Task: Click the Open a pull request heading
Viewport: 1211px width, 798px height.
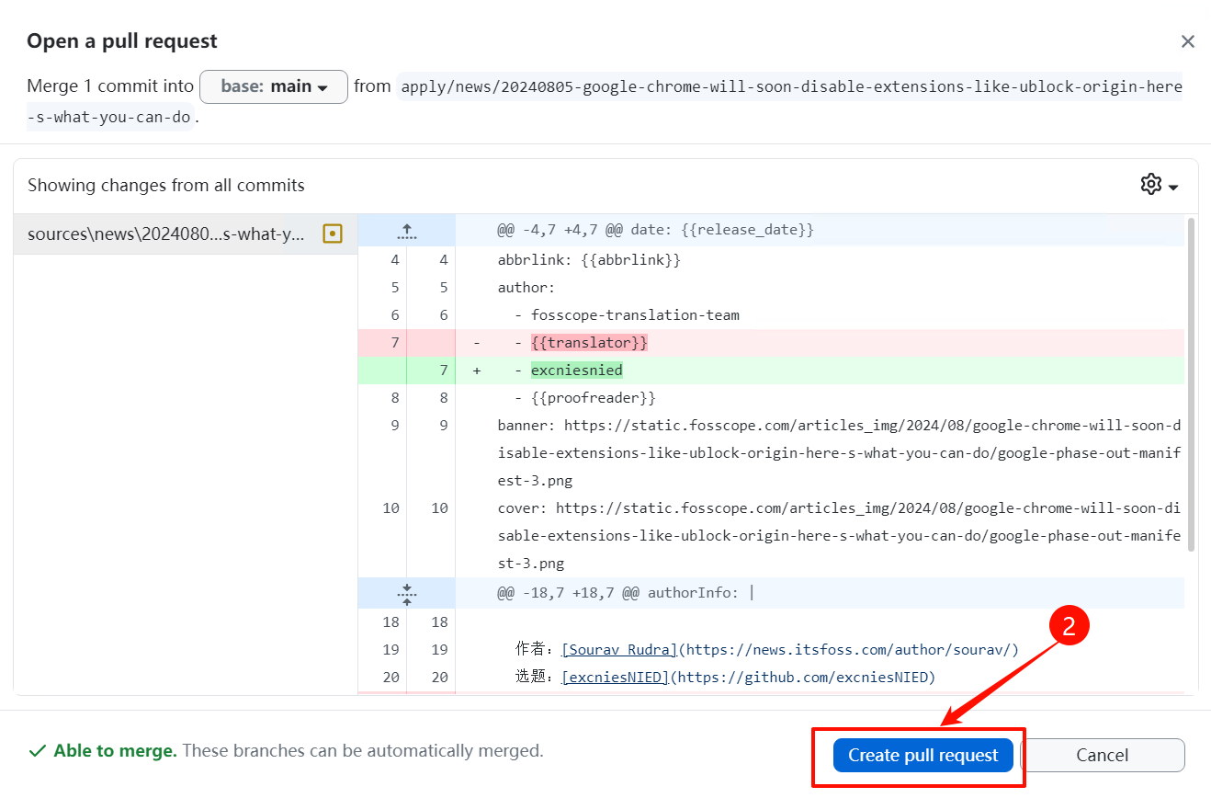Action: (x=122, y=41)
